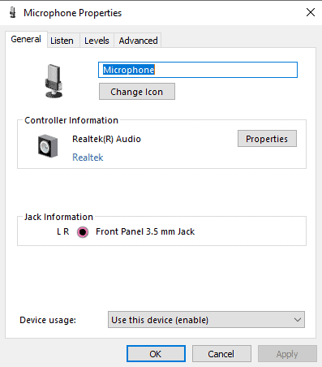Click the microphone icon in title bar

click(x=12, y=12)
